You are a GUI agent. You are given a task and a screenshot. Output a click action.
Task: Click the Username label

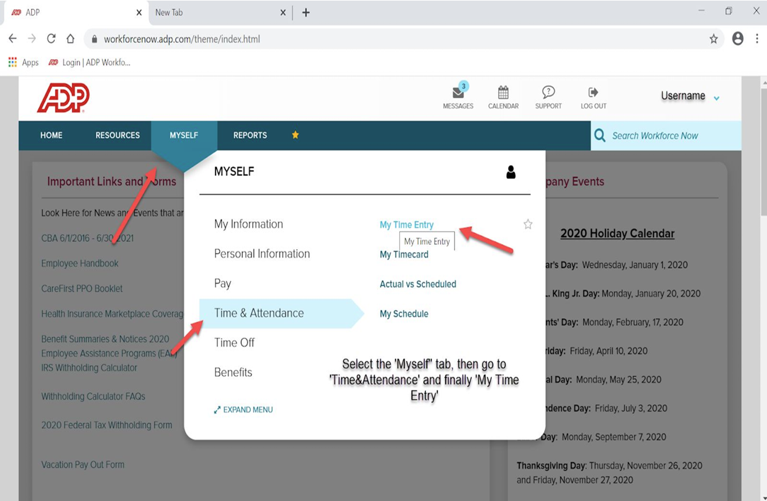coord(683,96)
